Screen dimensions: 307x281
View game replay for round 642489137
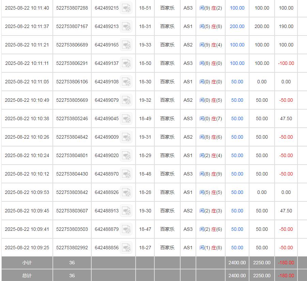pos(126,63)
